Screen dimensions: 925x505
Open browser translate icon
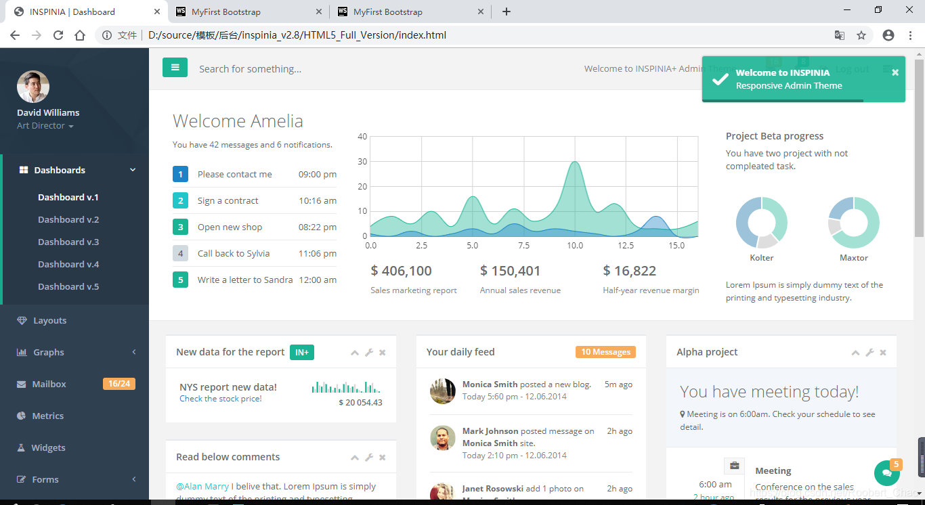point(840,35)
